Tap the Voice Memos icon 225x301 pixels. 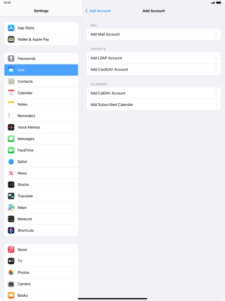coord(11,127)
